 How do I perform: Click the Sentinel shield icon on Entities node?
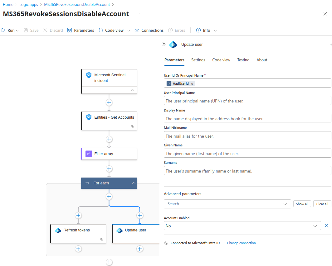(89, 117)
